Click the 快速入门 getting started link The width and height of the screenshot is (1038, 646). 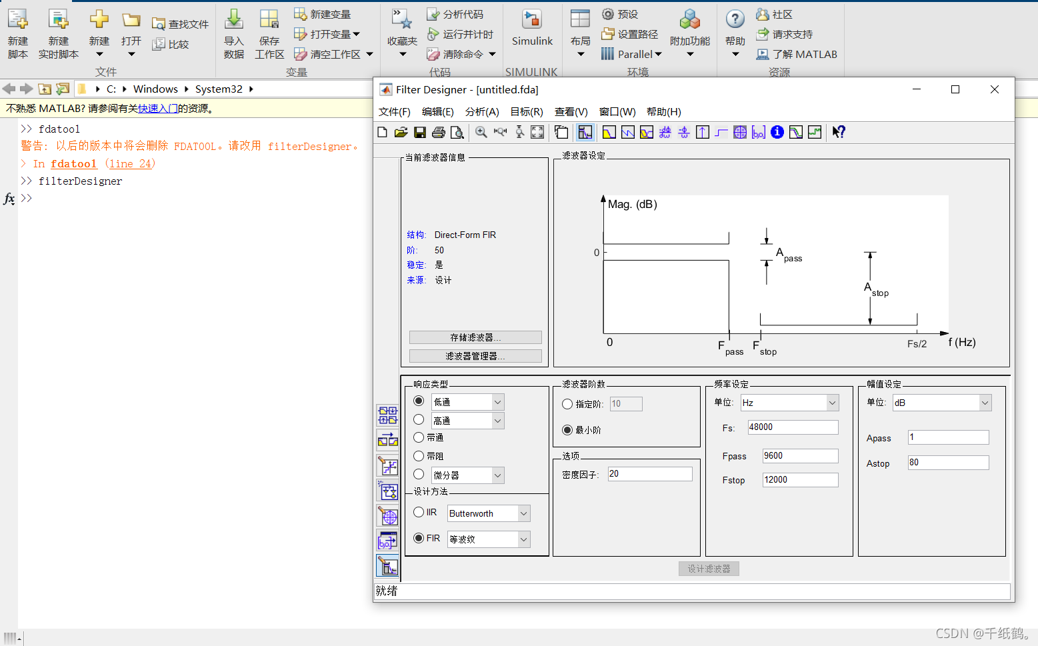[x=158, y=108]
